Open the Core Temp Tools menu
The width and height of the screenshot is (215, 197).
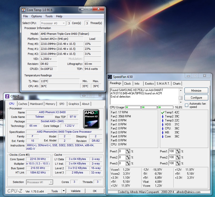coord(49,16)
